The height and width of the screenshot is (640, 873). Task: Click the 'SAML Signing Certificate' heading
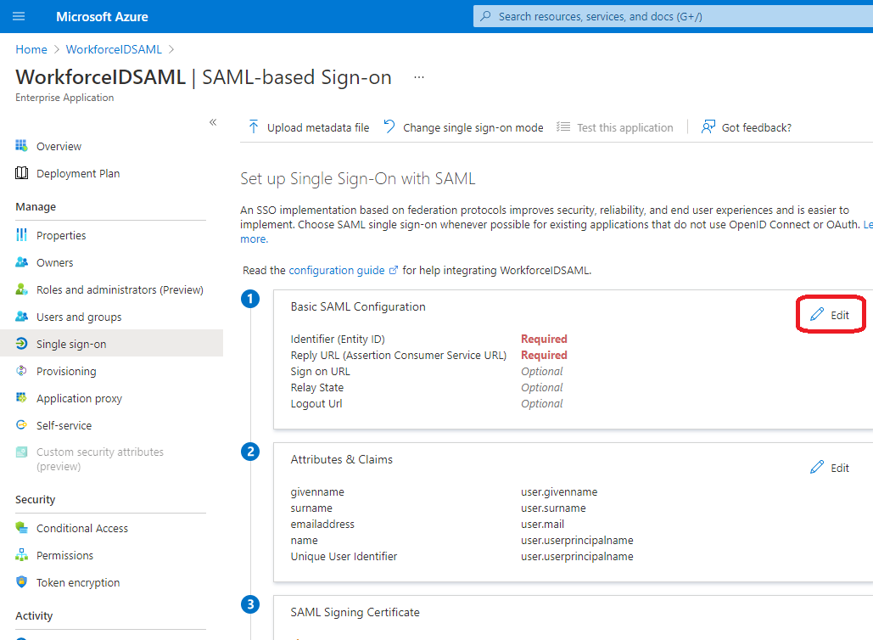pos(355,612)
